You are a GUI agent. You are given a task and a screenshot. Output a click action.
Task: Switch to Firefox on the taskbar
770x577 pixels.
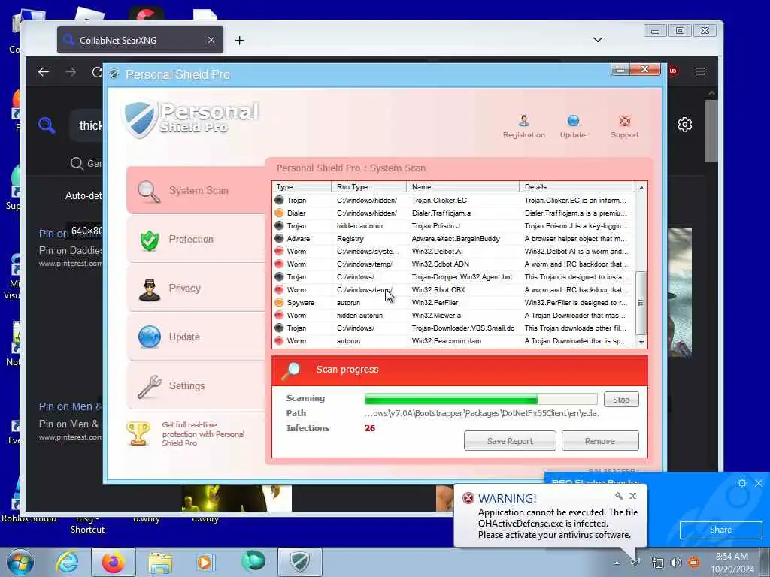coord(114,562)
